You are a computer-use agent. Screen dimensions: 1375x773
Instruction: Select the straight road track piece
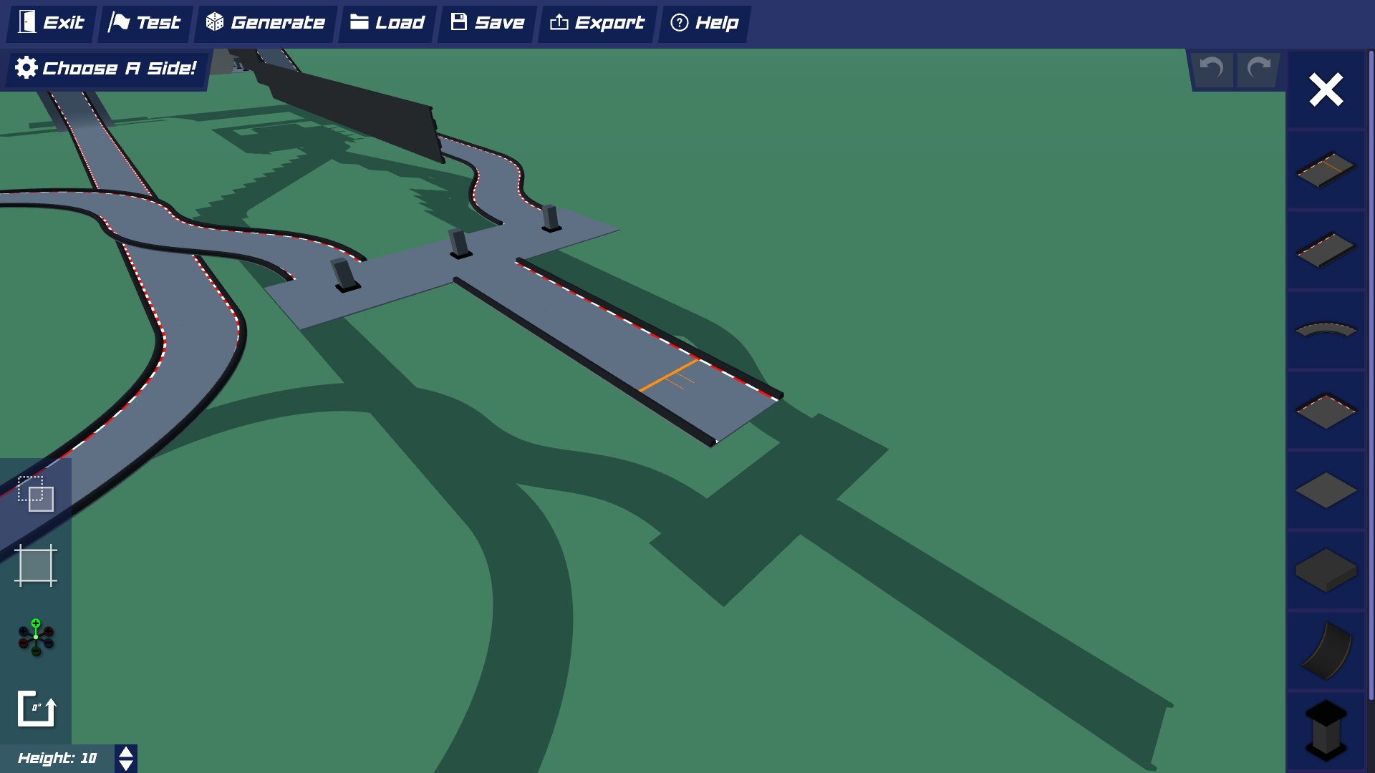[x=1326, y=250]
